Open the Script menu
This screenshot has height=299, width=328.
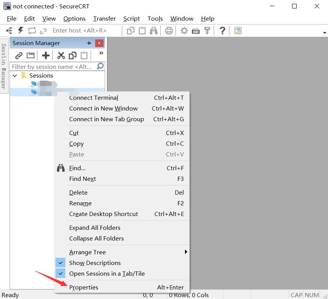(132, 19)
